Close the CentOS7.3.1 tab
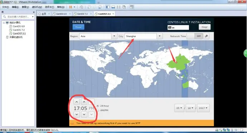 click(113, 14)
